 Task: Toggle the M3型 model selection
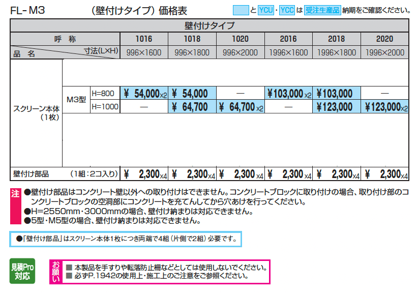(x=76, y=100)
